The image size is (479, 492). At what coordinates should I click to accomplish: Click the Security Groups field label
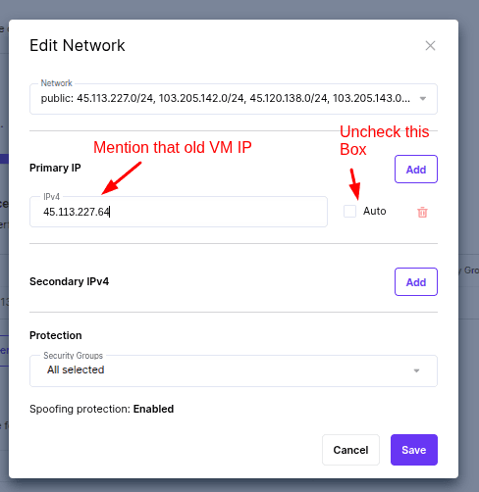click(73, 356)
